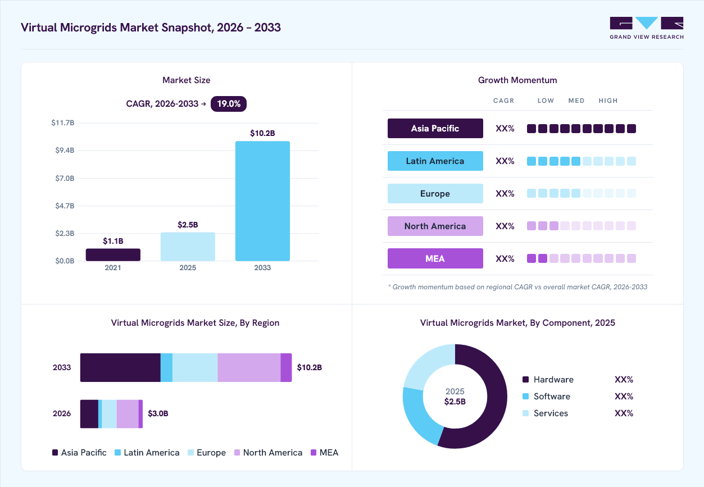This screenshot has width=704, height=487.
Task: Click the Hardware legend swatch
Action: (526, 380)
